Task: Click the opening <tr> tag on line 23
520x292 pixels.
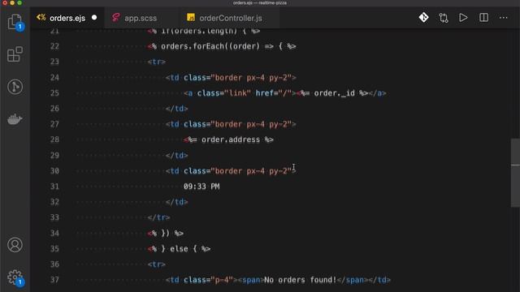Action: [x=157, y=62]
